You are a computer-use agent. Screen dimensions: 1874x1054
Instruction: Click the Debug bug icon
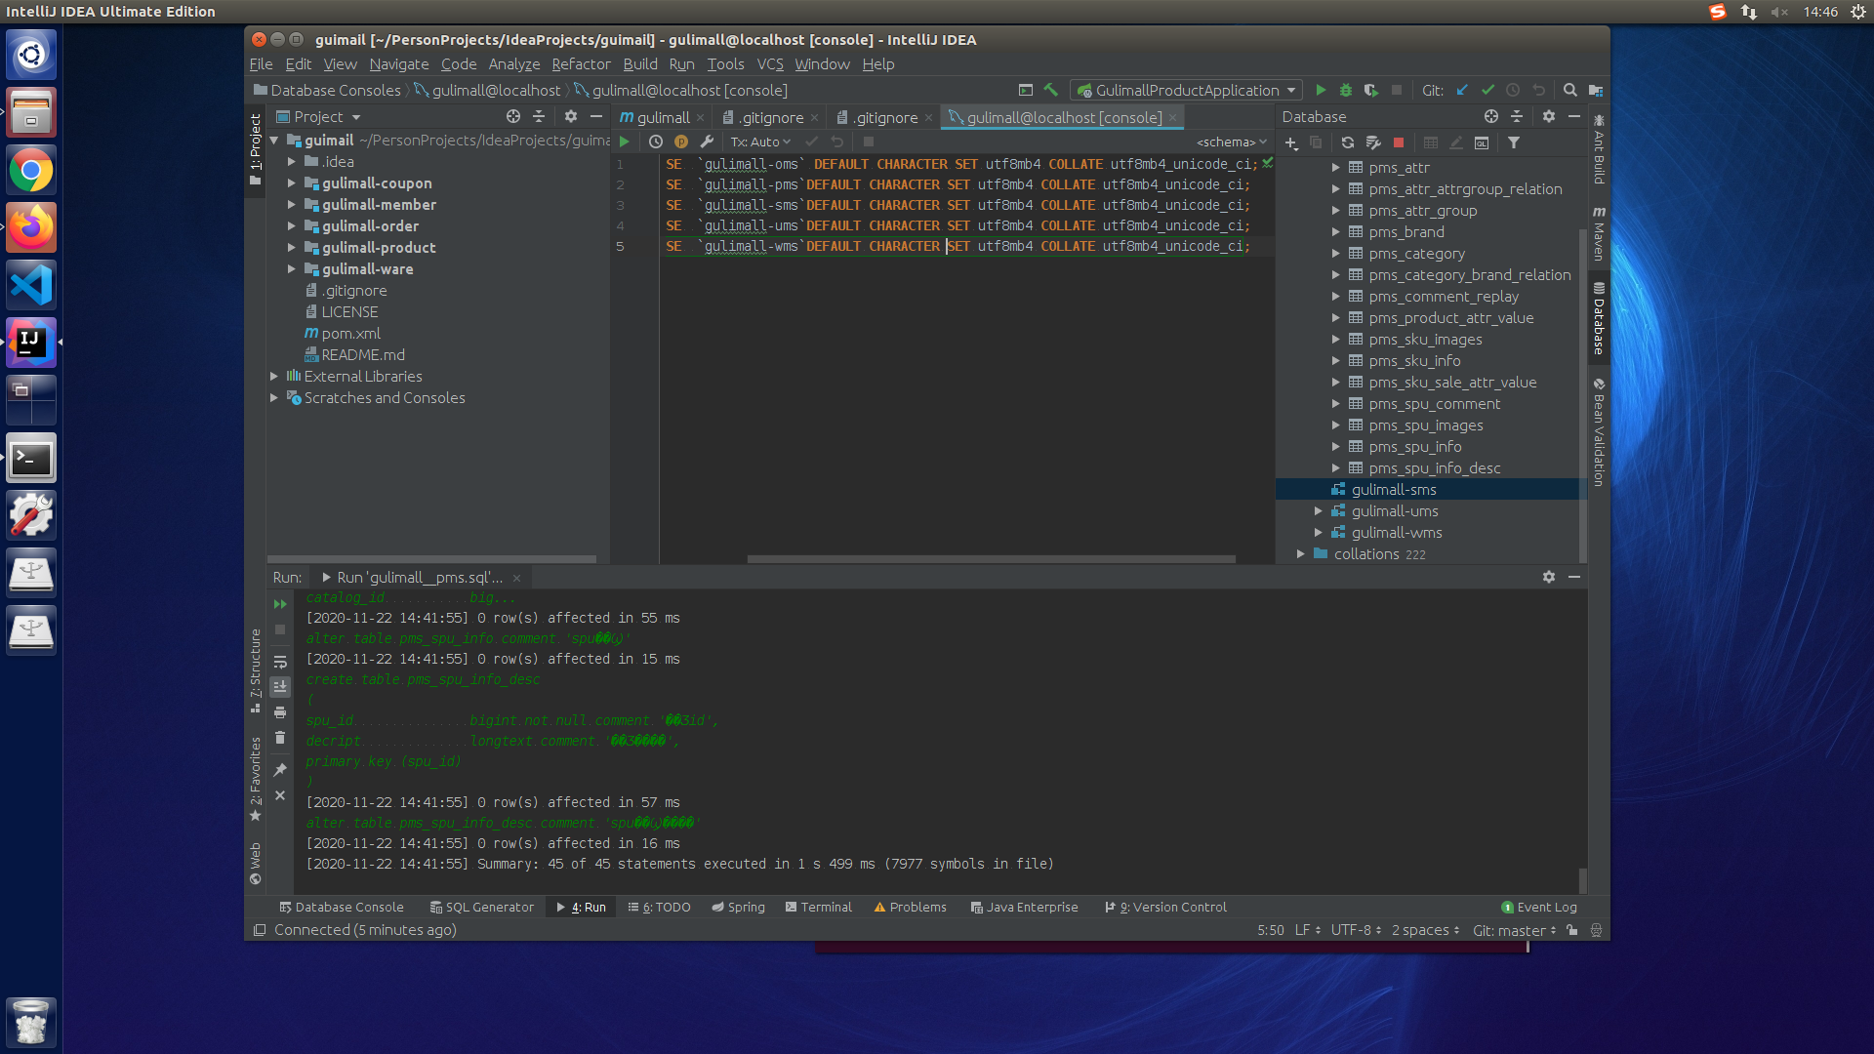(x=1346, y=91)
